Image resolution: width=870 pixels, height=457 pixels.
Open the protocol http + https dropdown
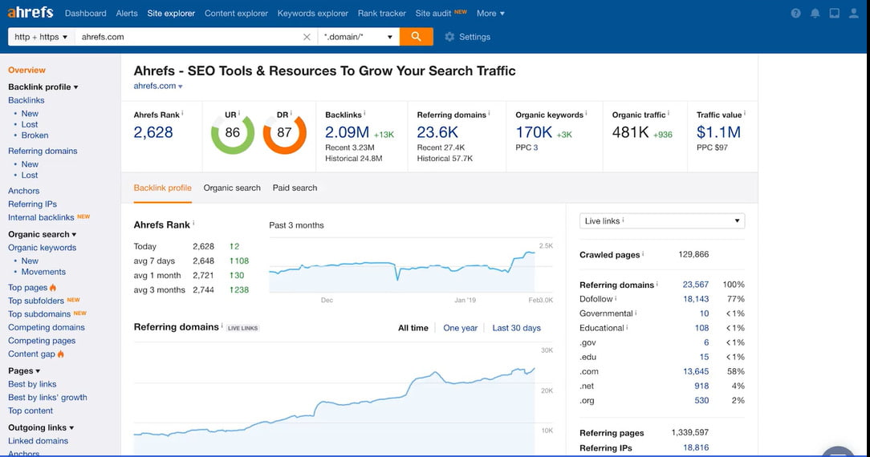point(41,37)
